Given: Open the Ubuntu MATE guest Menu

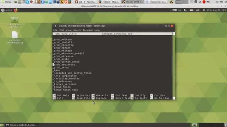Looking at the screenshot, I should pos(6,10).
